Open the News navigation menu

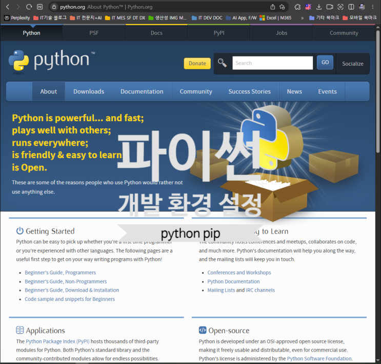click(294, 91)
